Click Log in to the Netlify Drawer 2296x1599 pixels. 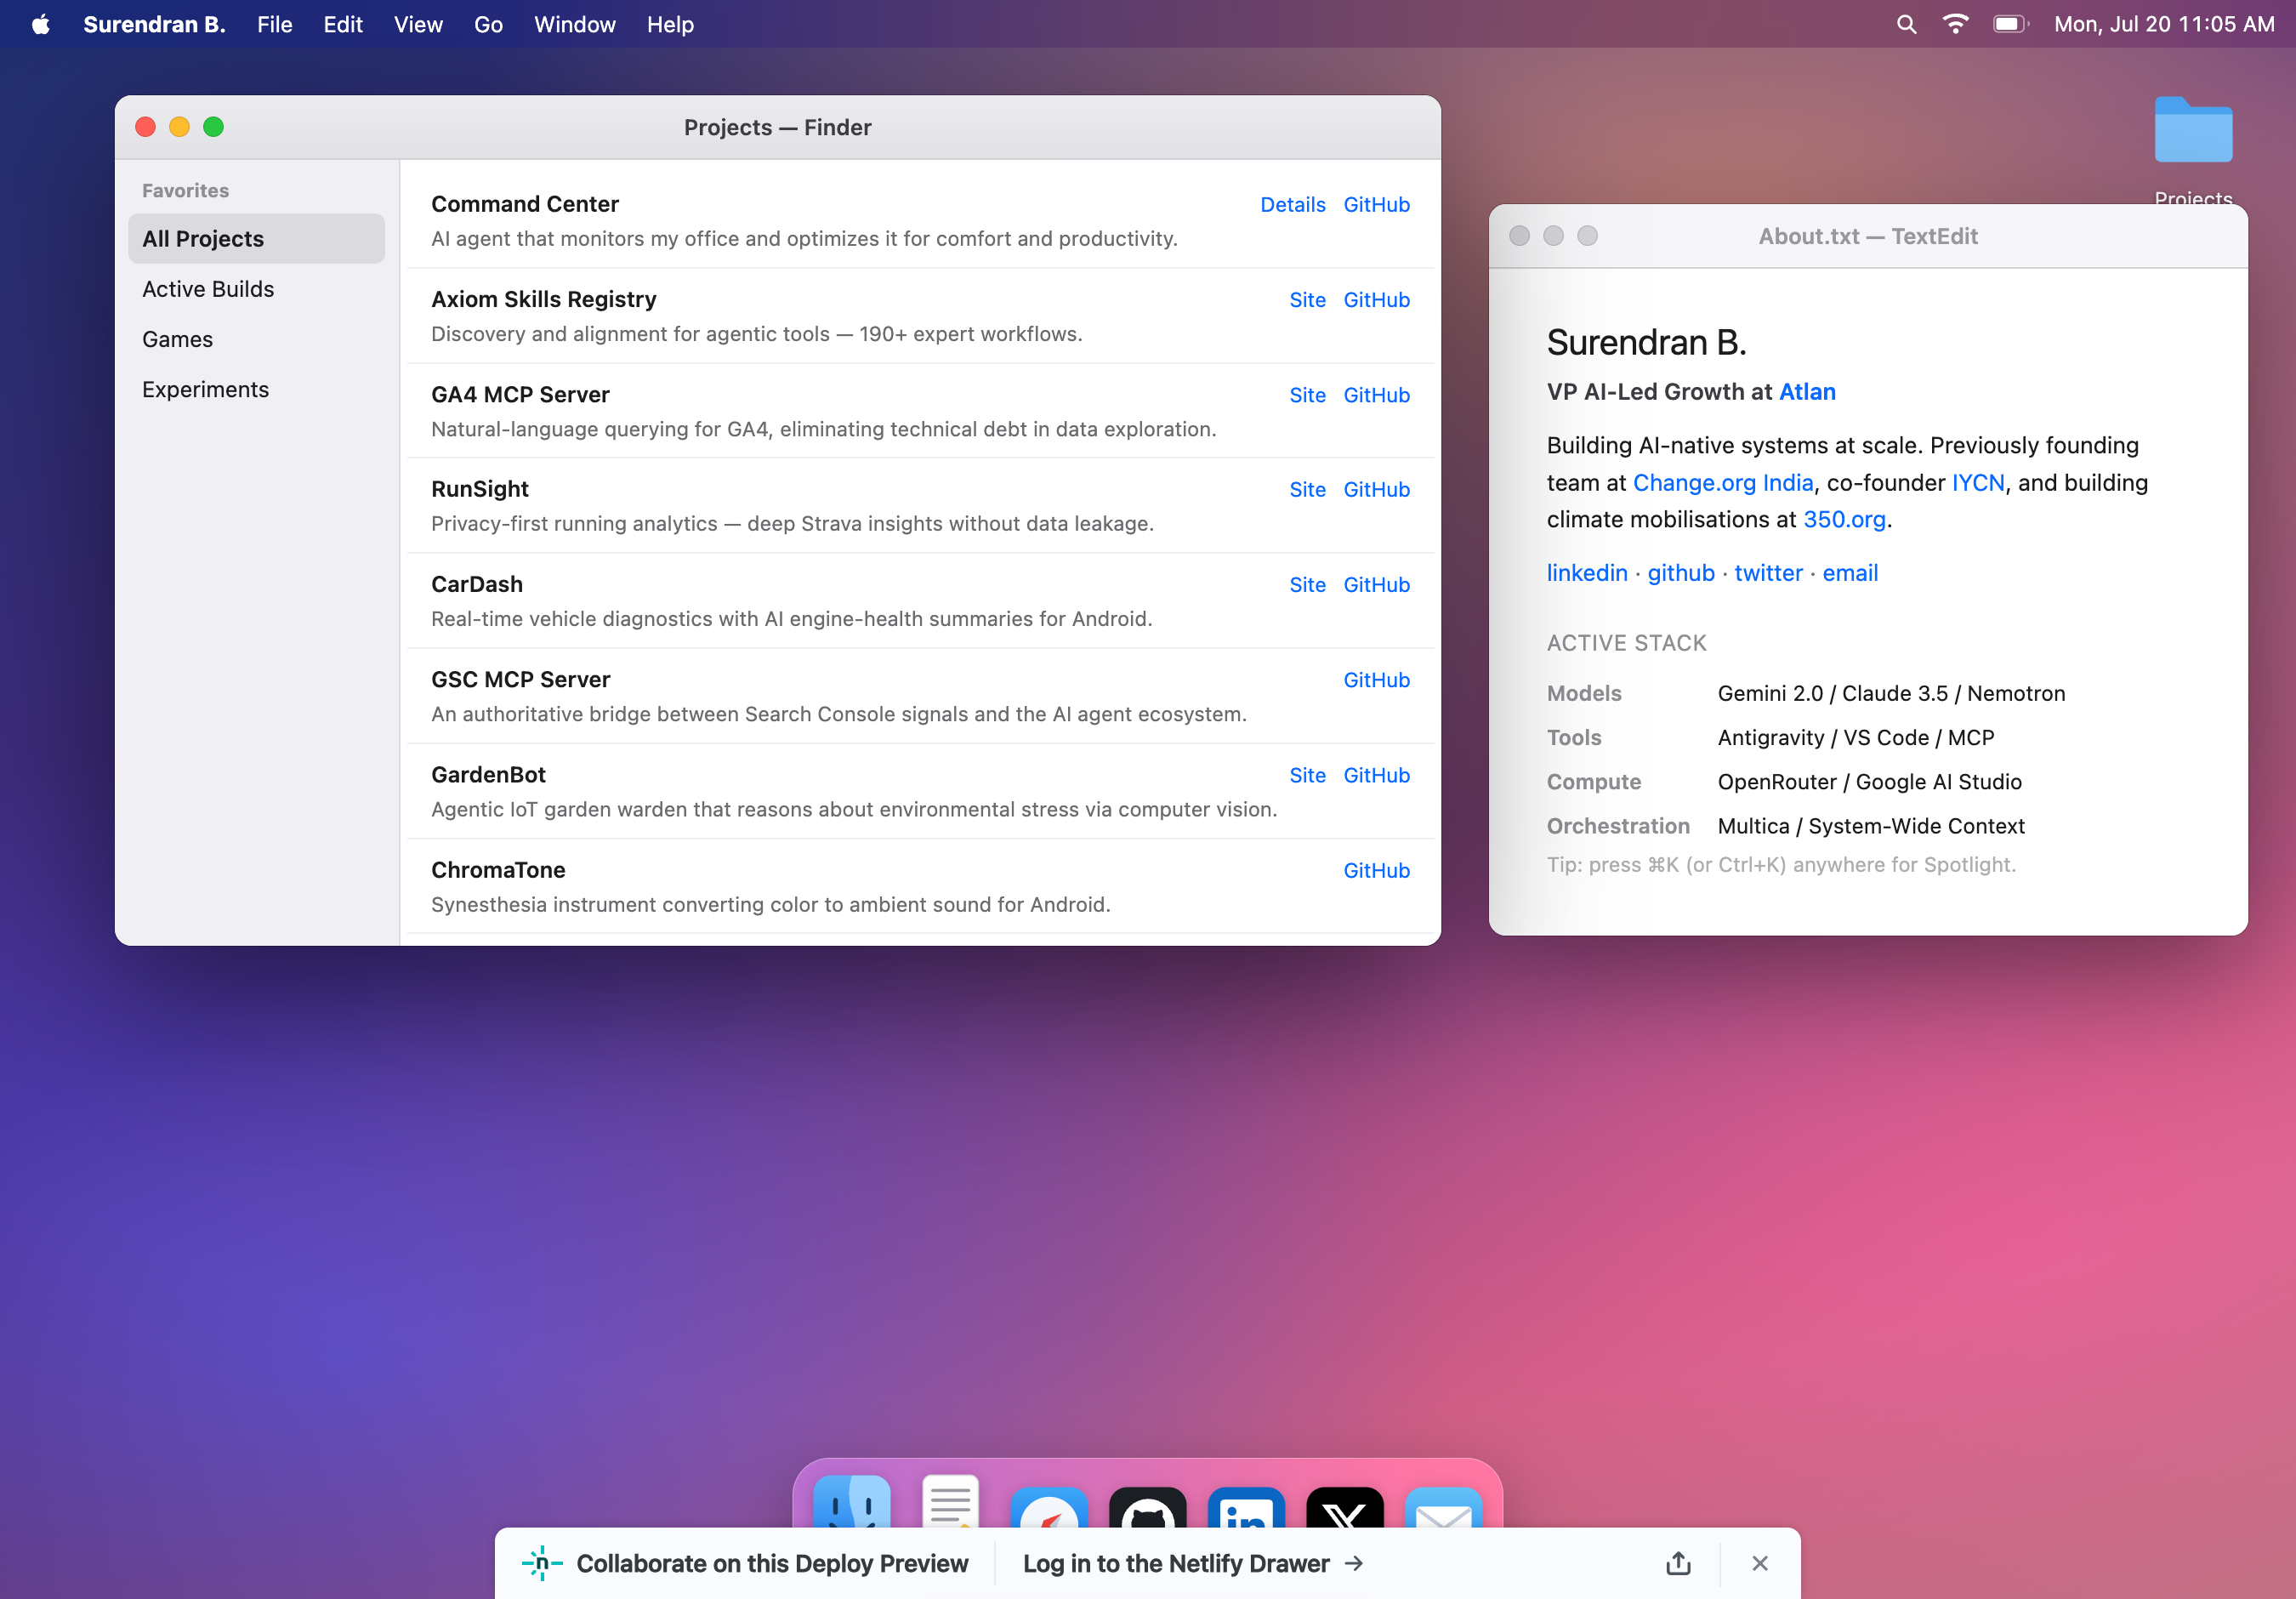pos(1192,1563)
